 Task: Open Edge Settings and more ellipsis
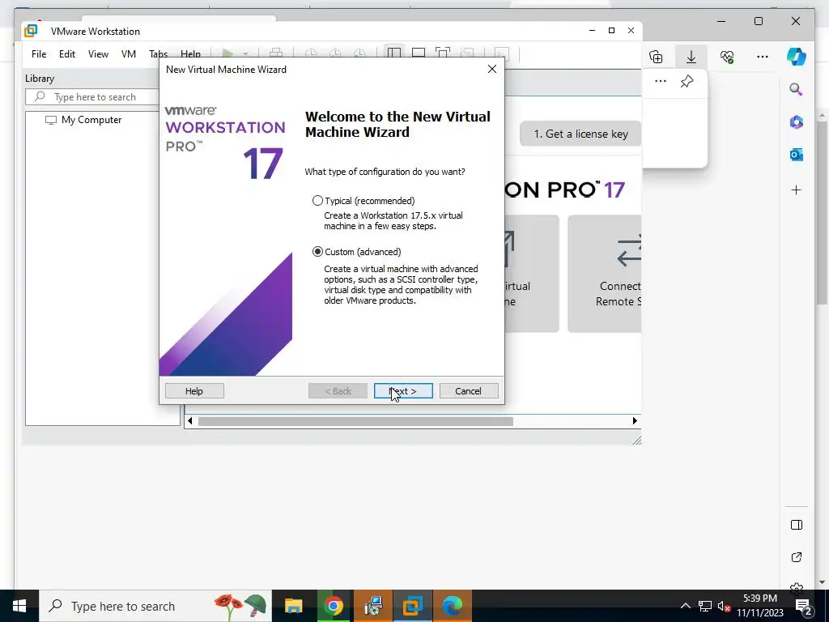pos(762,57)
